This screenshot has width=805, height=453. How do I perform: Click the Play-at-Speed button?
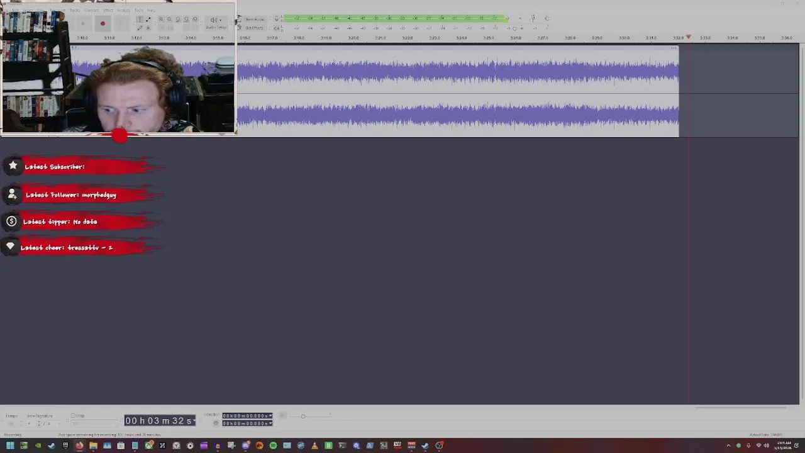[282, 415]
